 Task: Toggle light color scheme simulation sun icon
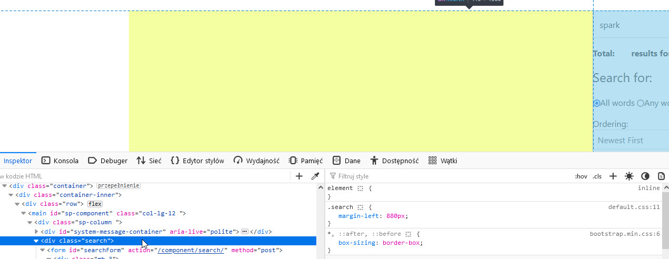[x=629, y=176]
